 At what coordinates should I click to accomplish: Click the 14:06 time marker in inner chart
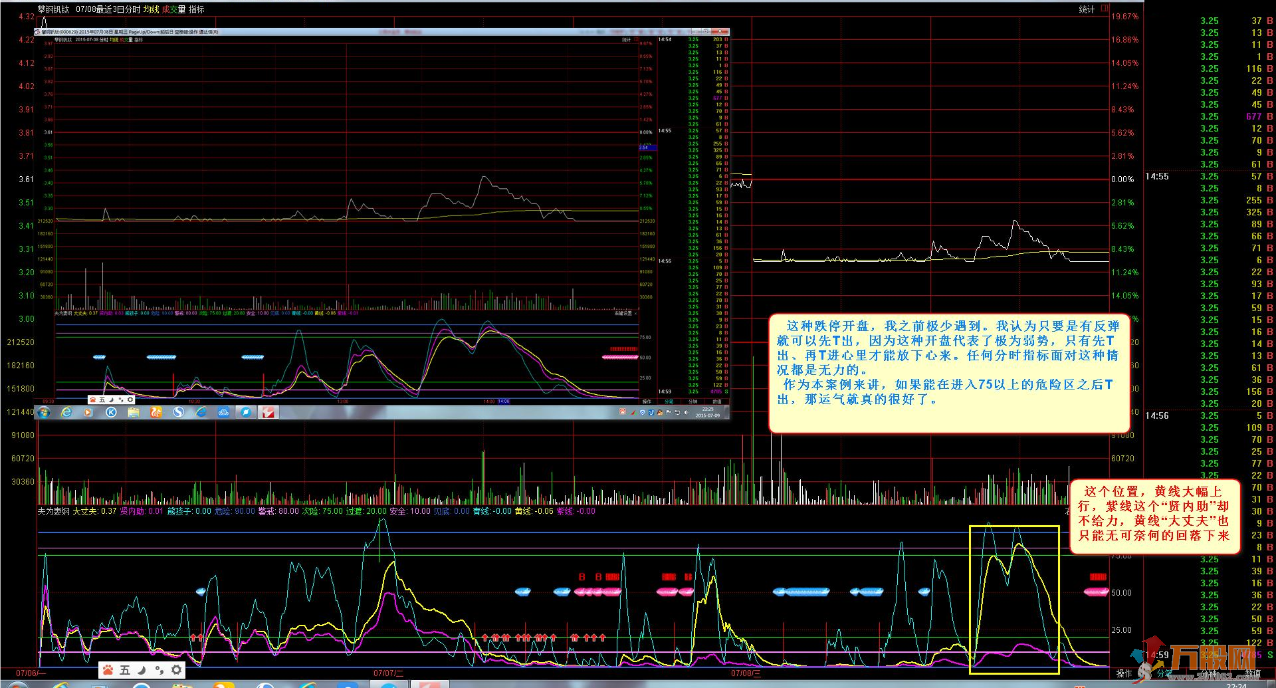504,401
